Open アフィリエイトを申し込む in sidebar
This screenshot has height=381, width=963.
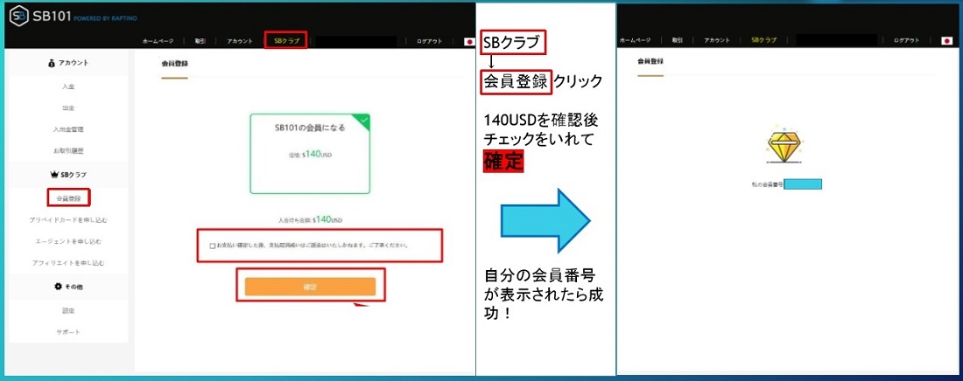pyautogui.click(x=68, y=262)
